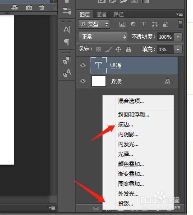Lock image pixels brush icon
193x215 pixels.
click(109, 49)
